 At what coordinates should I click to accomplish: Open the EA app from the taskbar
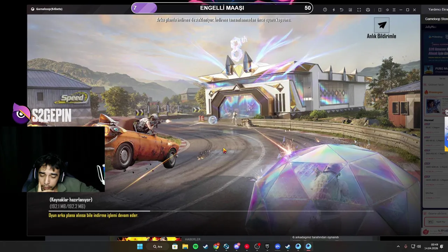click(x=278, y=246)
